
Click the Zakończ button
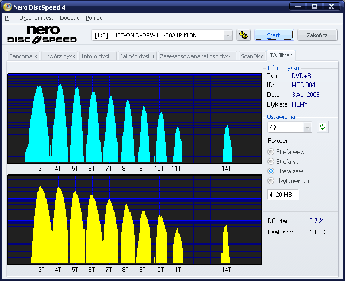(317, 35)
